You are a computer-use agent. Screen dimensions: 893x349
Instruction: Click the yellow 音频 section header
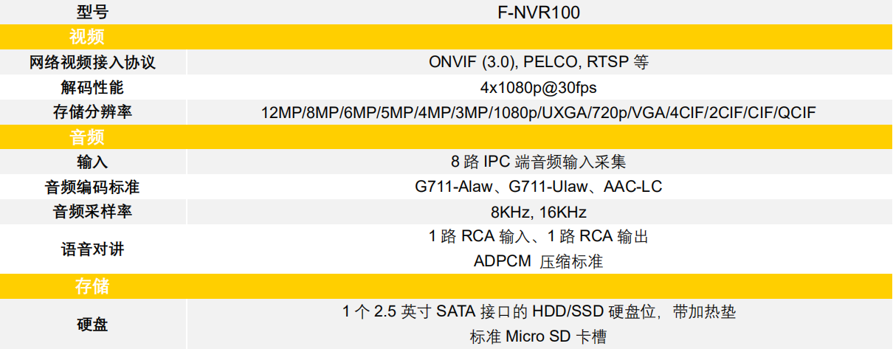click(x=86, y=137)
